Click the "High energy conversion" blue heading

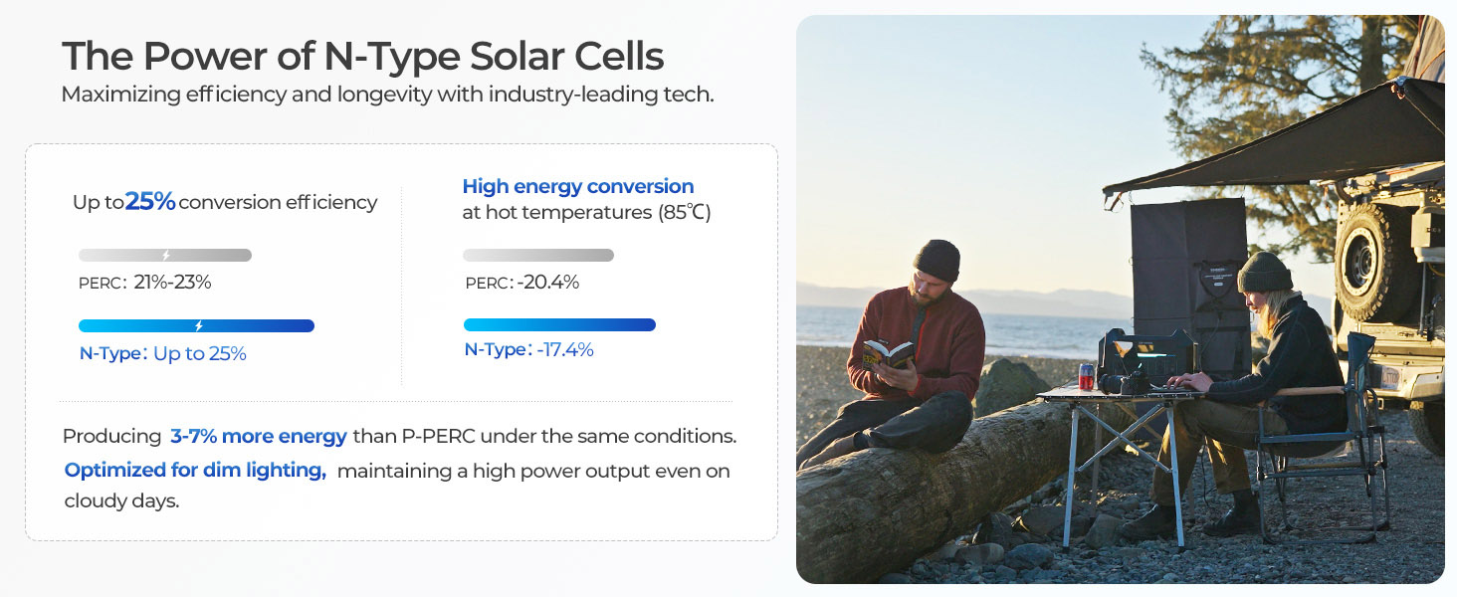tap(578, 187)
